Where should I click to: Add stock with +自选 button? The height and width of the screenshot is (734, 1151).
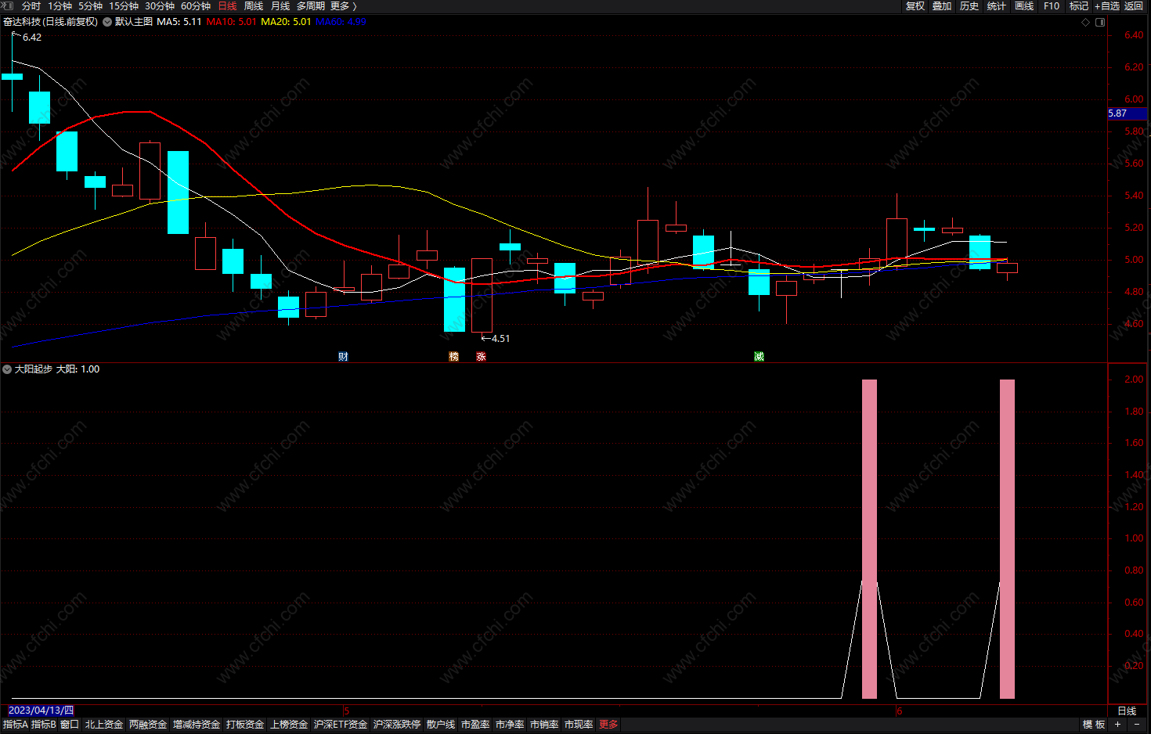[x=1107, y=6]
